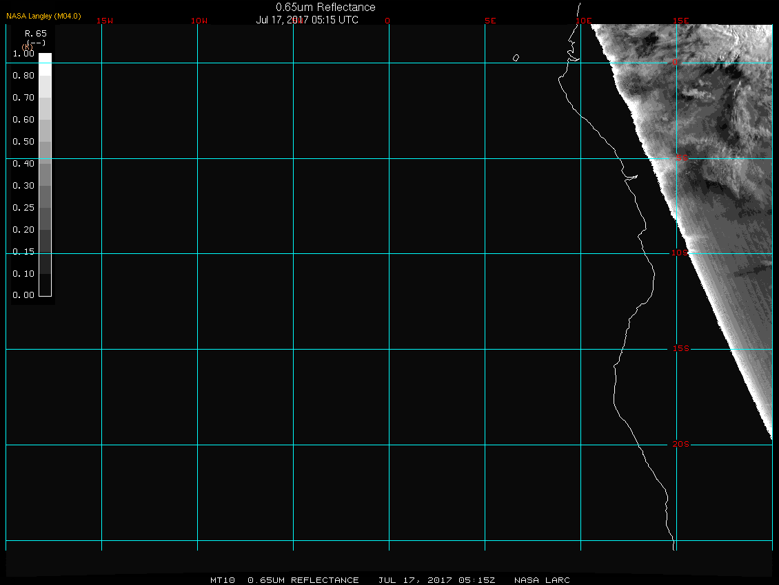This screenshot has width=779, height=585.
Task: Click the 15E longitude label
Action: pos(682,21)
